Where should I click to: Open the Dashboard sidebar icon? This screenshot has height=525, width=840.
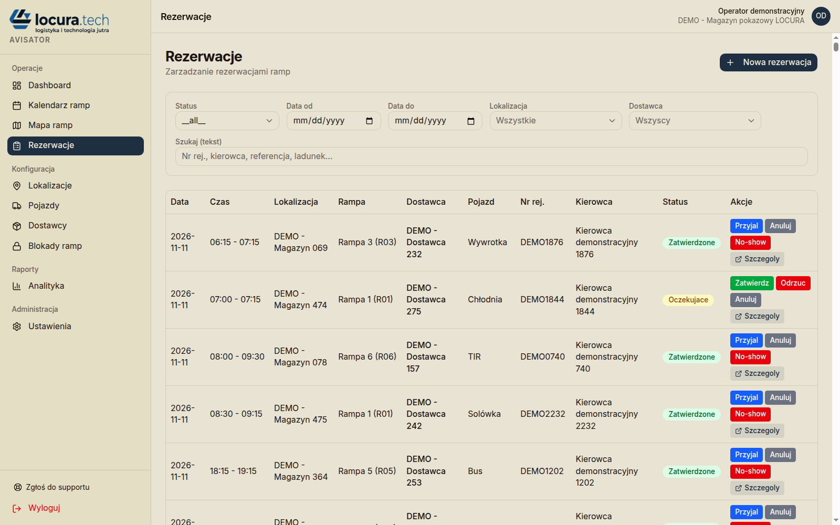17,86
